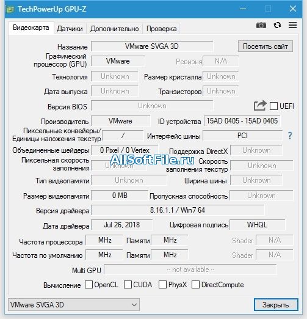The width and height of the screenshot is (307, 319).
Task: Open the Дополнительно tab
Action: tap(115, 29)
